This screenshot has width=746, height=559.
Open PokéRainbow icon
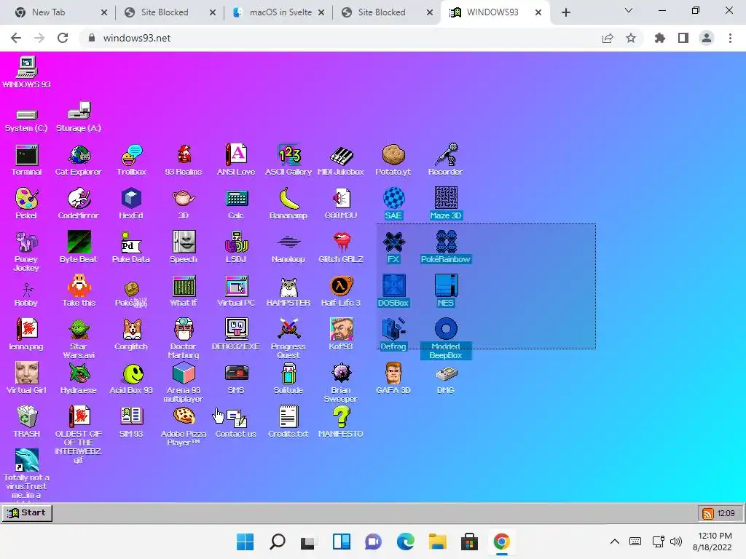pyautogui.click(x=446, y=247)
